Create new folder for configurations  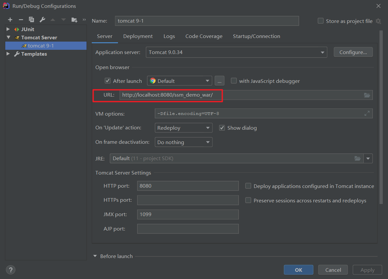click(x=74, y=20)
